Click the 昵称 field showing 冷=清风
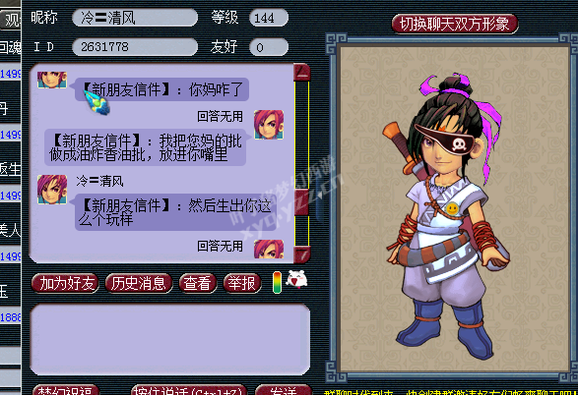This screenshot has width=578, height=395. 135,18
